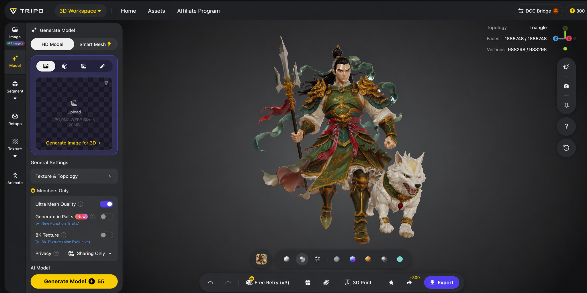Image resolution: width=587 pixels, height=293 pixels.
Task: Click the redo arrow
Action: (x=228, y=283)
